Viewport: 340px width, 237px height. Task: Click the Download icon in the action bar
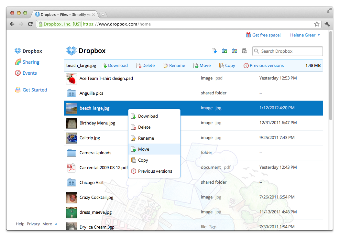pyautogui.click(x=104, y=65)
